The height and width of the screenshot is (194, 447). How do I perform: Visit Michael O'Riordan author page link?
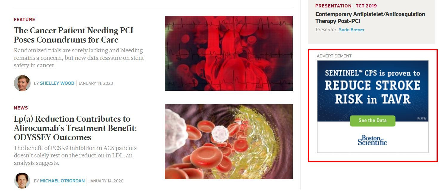coord(62,181)
